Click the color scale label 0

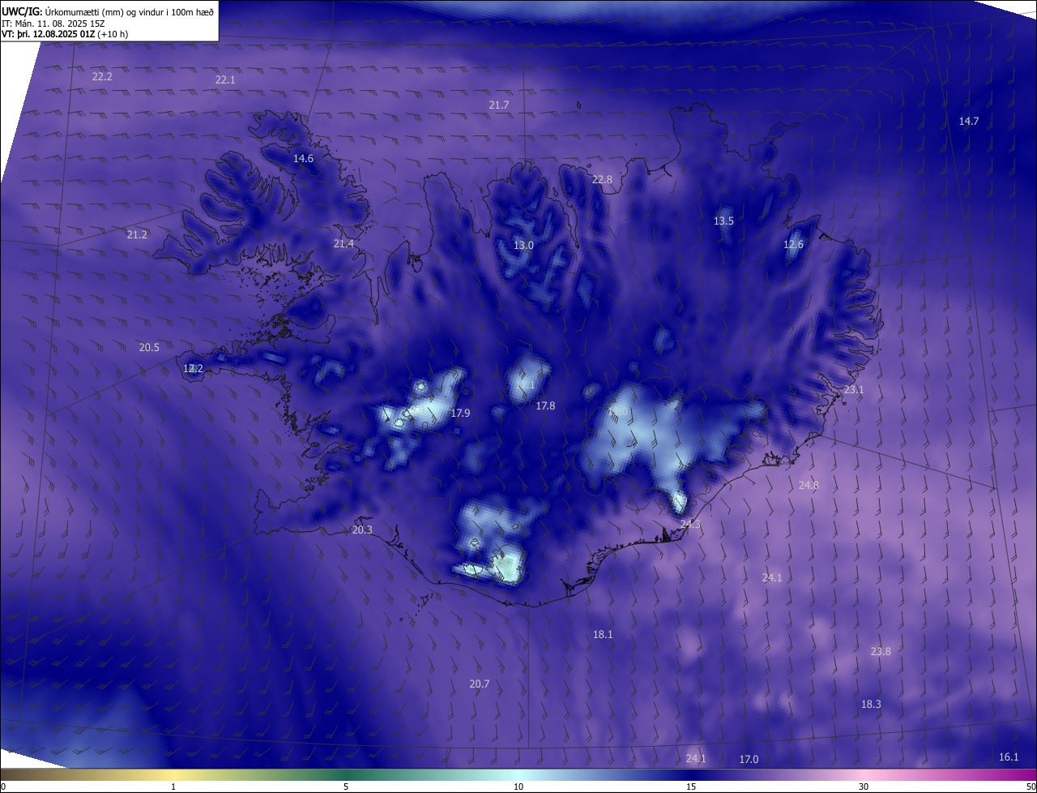click(x=3, y=787)
